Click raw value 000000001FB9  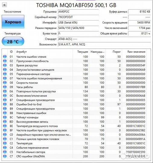coord(136,87)
